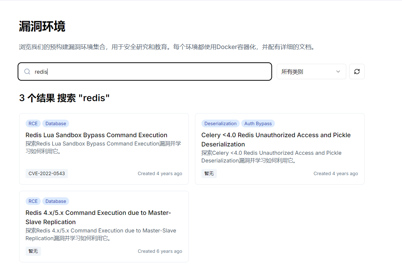Click the Deserialization tag on Celery card

(220, 124)
